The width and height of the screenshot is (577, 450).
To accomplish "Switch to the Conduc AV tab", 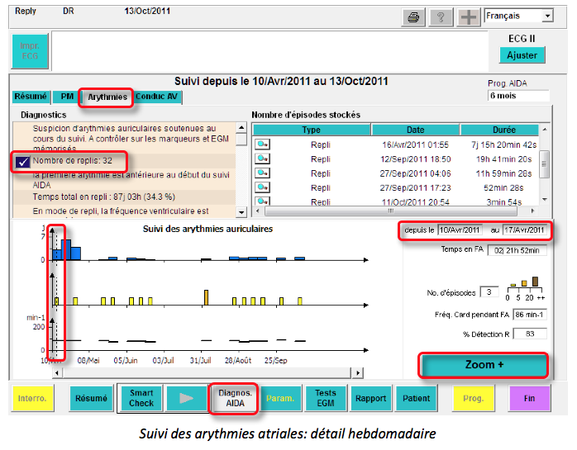I will click(x=158, y=97).
